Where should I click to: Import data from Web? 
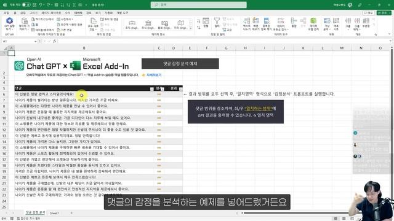coord(35,25)
